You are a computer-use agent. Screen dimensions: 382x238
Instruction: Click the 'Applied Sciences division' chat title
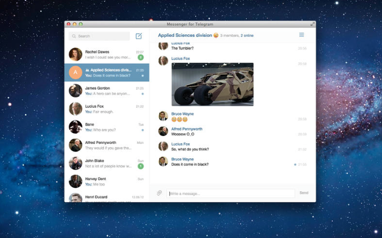(185, 35)
